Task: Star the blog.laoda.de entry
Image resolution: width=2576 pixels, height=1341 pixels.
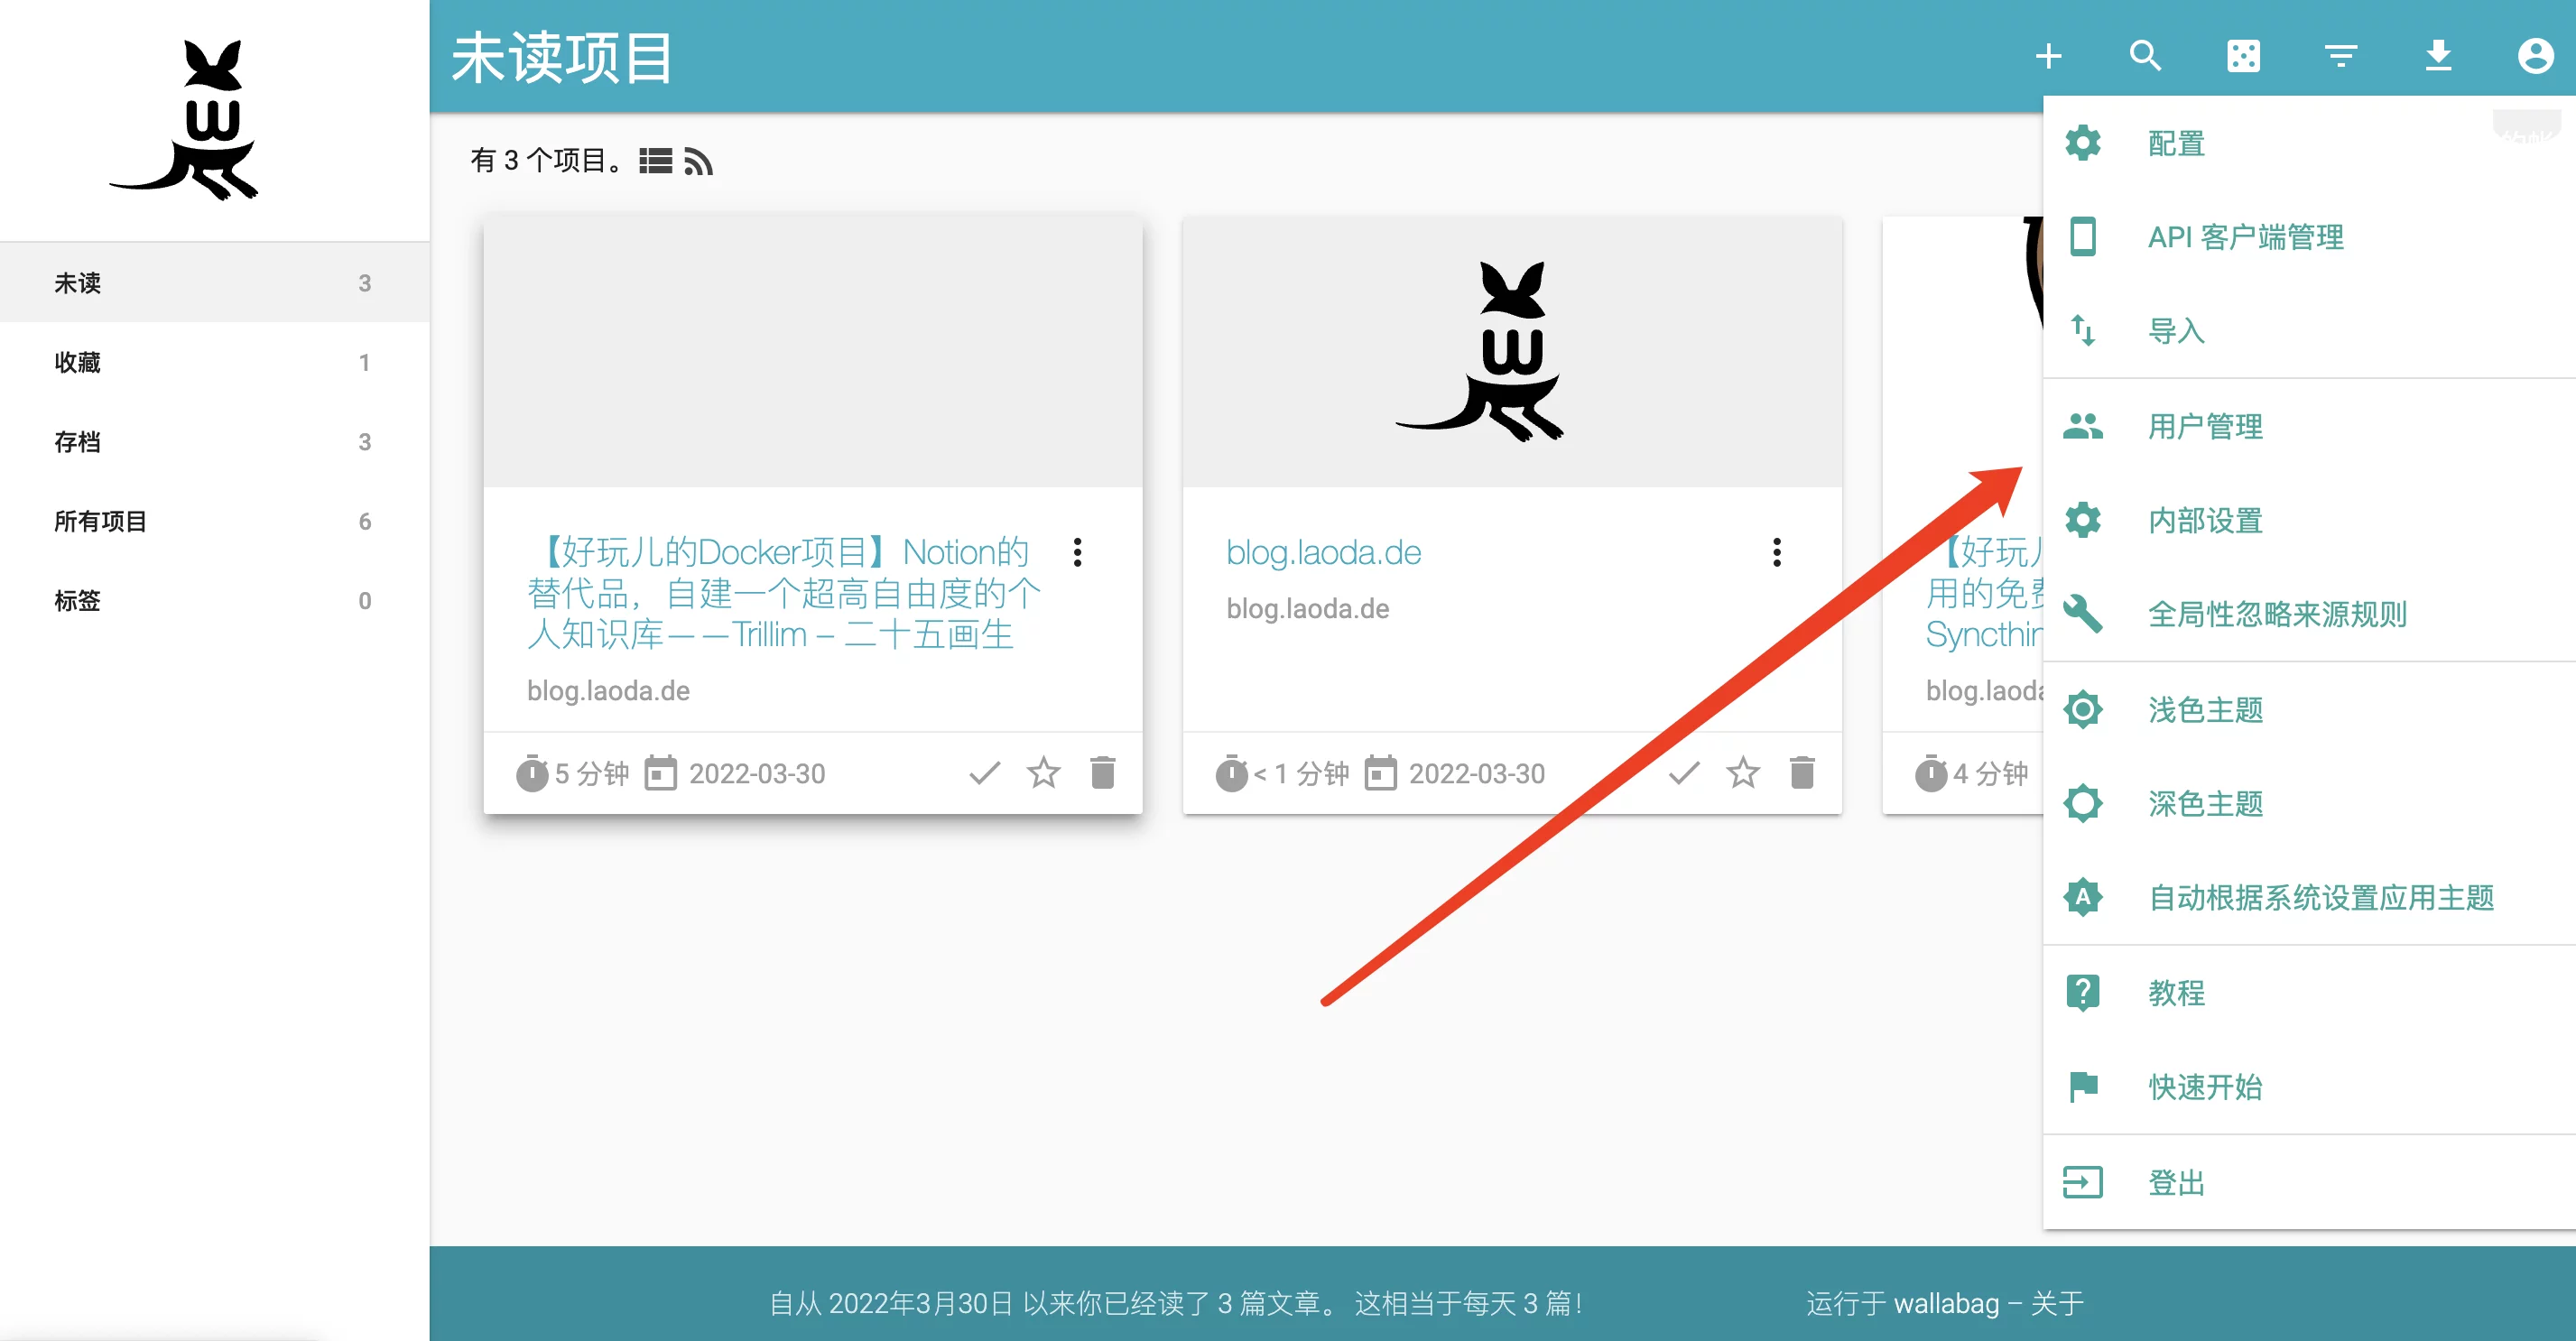Action: pos(1742,772)
